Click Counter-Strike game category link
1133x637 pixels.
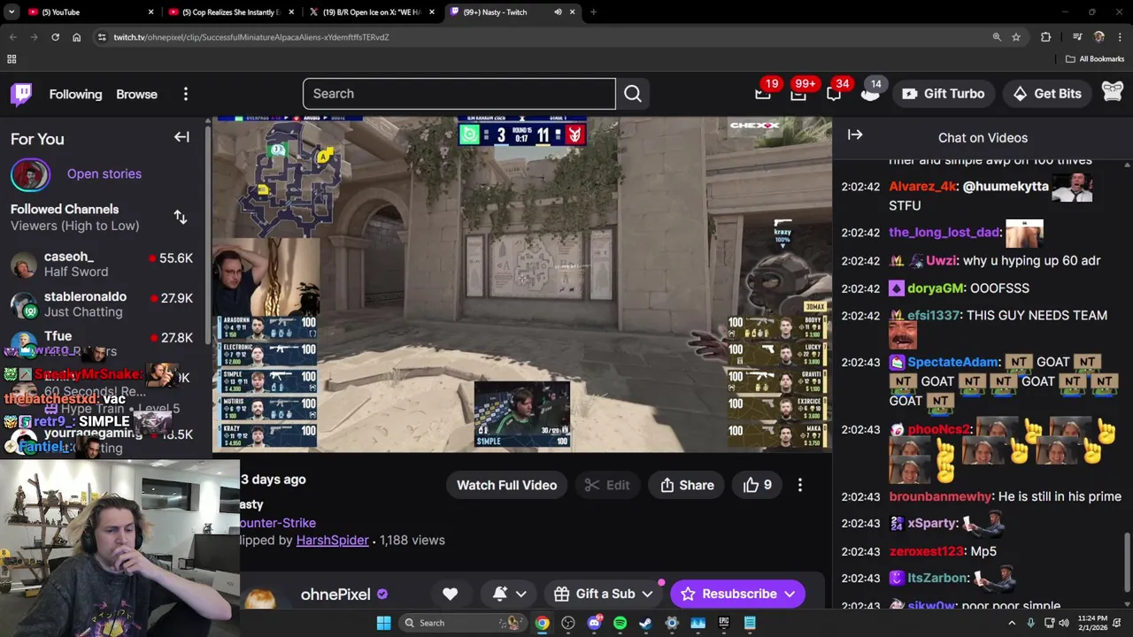[278, 523]
